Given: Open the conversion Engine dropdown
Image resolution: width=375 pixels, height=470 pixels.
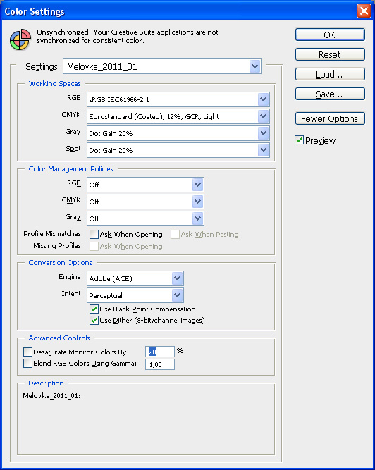Looking at the screenshot, I should pyautogui.click(x=135, y=278).
